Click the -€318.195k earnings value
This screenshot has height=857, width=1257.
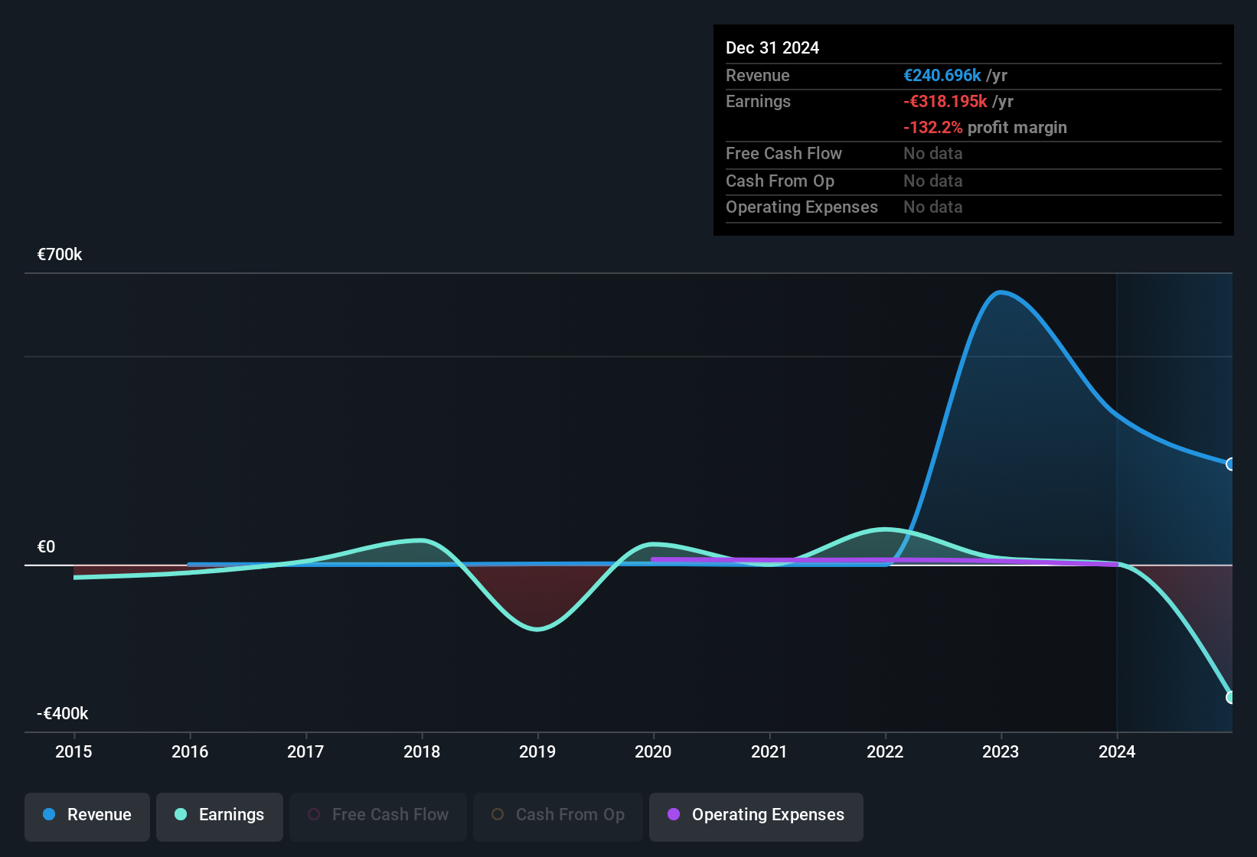(945, 101)
